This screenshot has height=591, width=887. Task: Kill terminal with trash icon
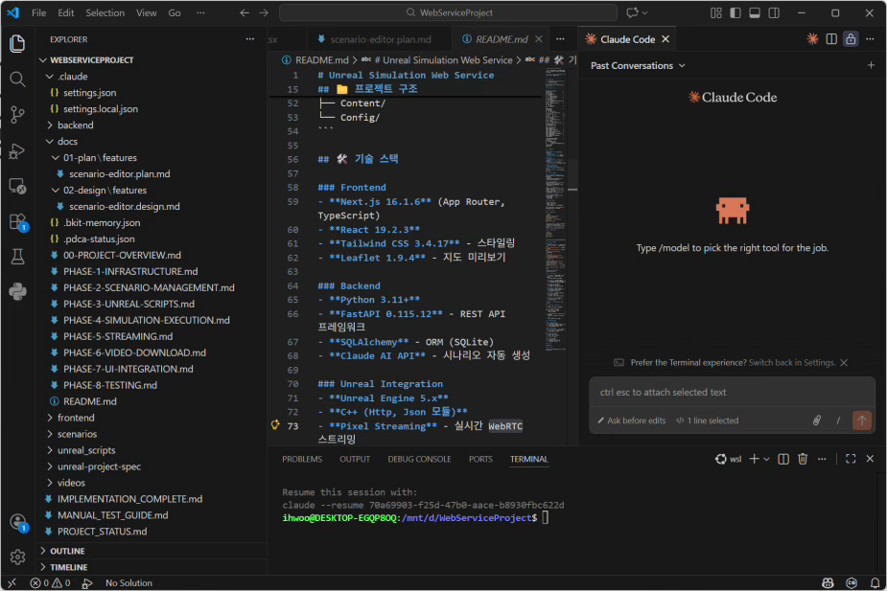point(803,459)
